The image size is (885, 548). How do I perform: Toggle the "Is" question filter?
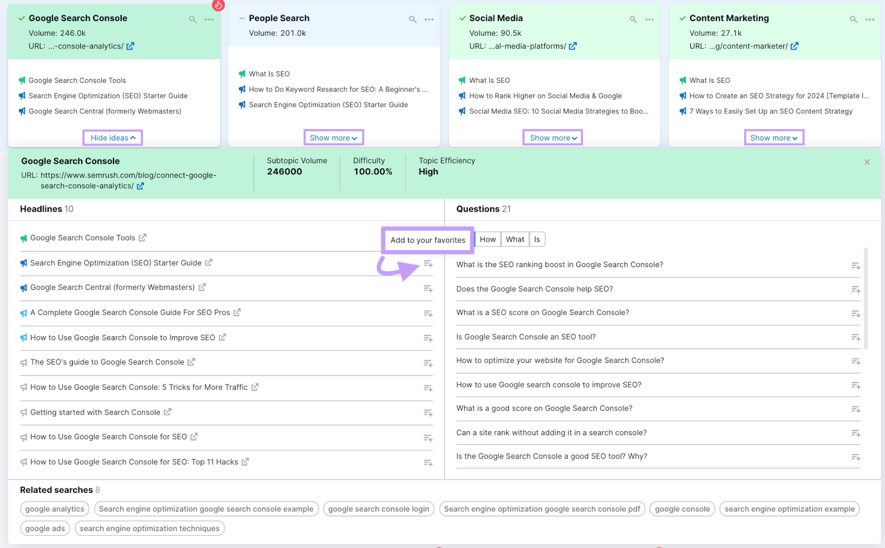[536, 239]
